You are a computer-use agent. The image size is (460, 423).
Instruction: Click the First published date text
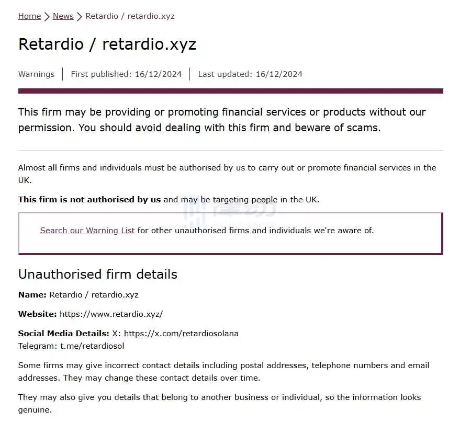[126, 74]
